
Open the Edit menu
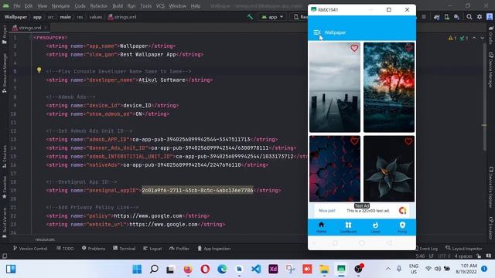29,5
